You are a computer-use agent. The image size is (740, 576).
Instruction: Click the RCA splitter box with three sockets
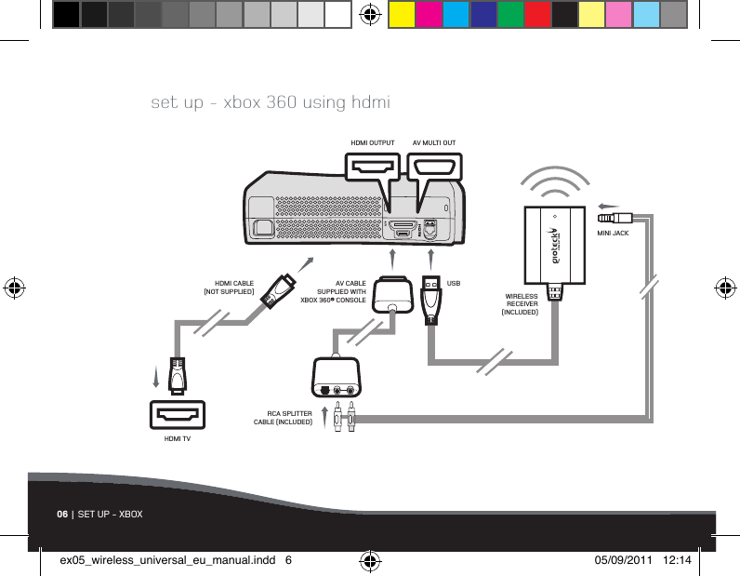tap(336, 378)
